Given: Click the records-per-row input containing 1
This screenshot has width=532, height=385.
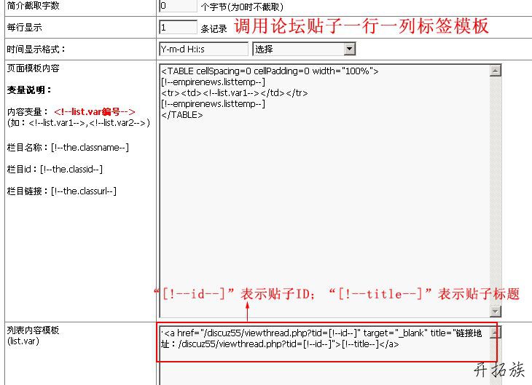Looking at the screenshot, I should pyautogui.click(x=178, y=27).
